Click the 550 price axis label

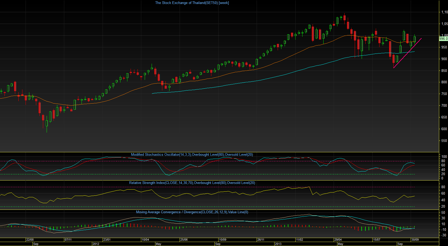point(444,141)
